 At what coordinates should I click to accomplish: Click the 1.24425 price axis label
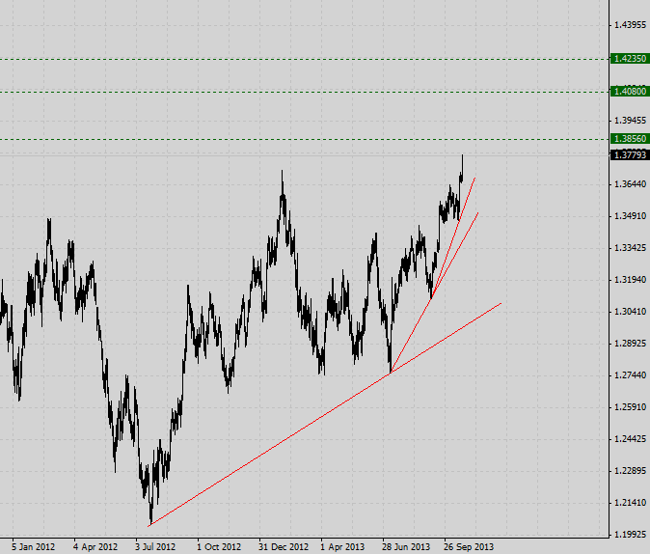point(630,438)
